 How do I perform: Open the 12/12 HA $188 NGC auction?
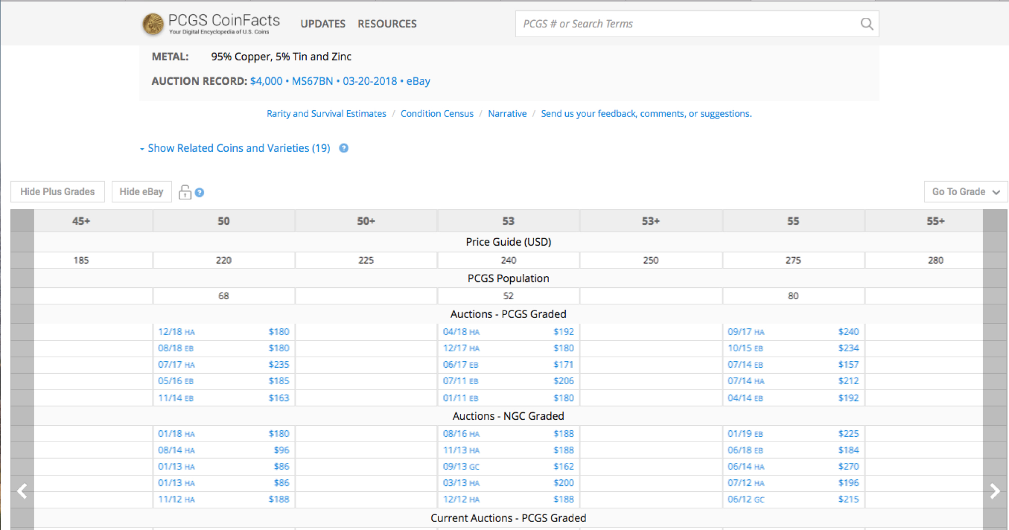coord(508,499)
